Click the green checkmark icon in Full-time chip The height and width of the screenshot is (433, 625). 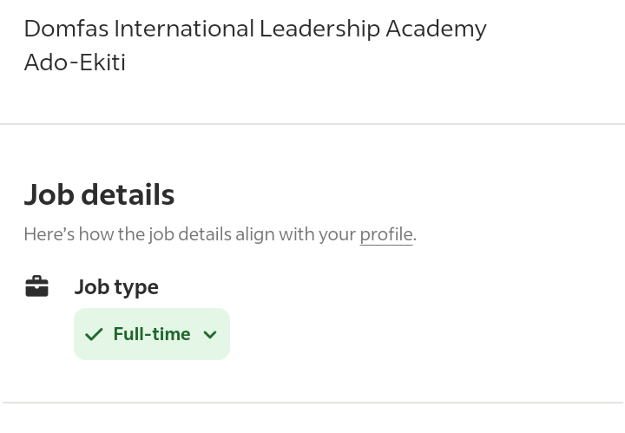point(94,334)
